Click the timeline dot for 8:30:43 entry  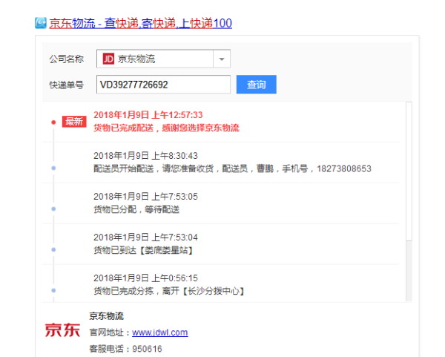53,168
